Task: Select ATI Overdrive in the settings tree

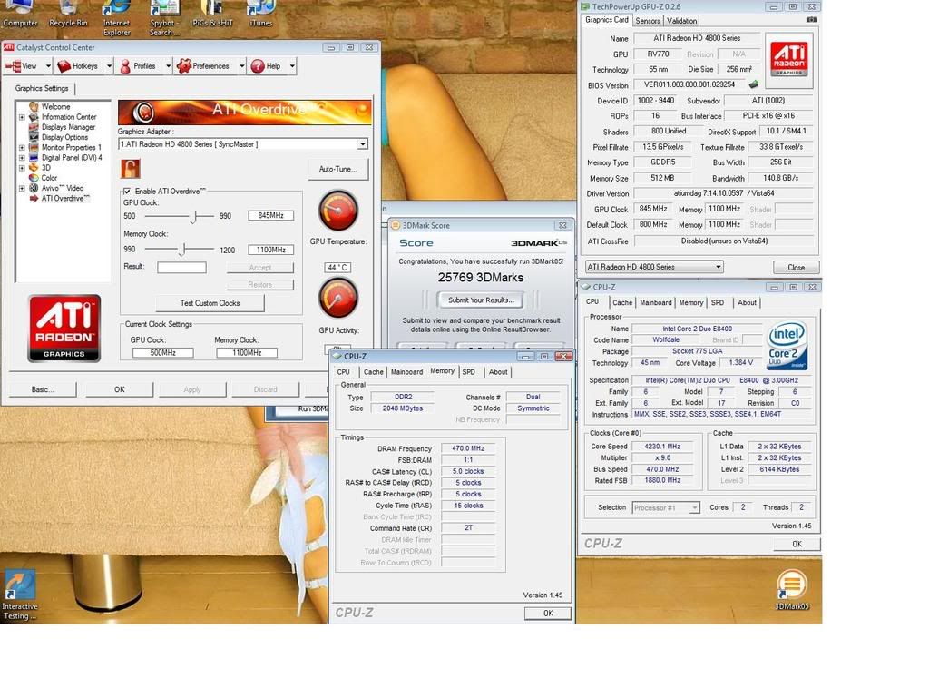Action: click(65, 199)
